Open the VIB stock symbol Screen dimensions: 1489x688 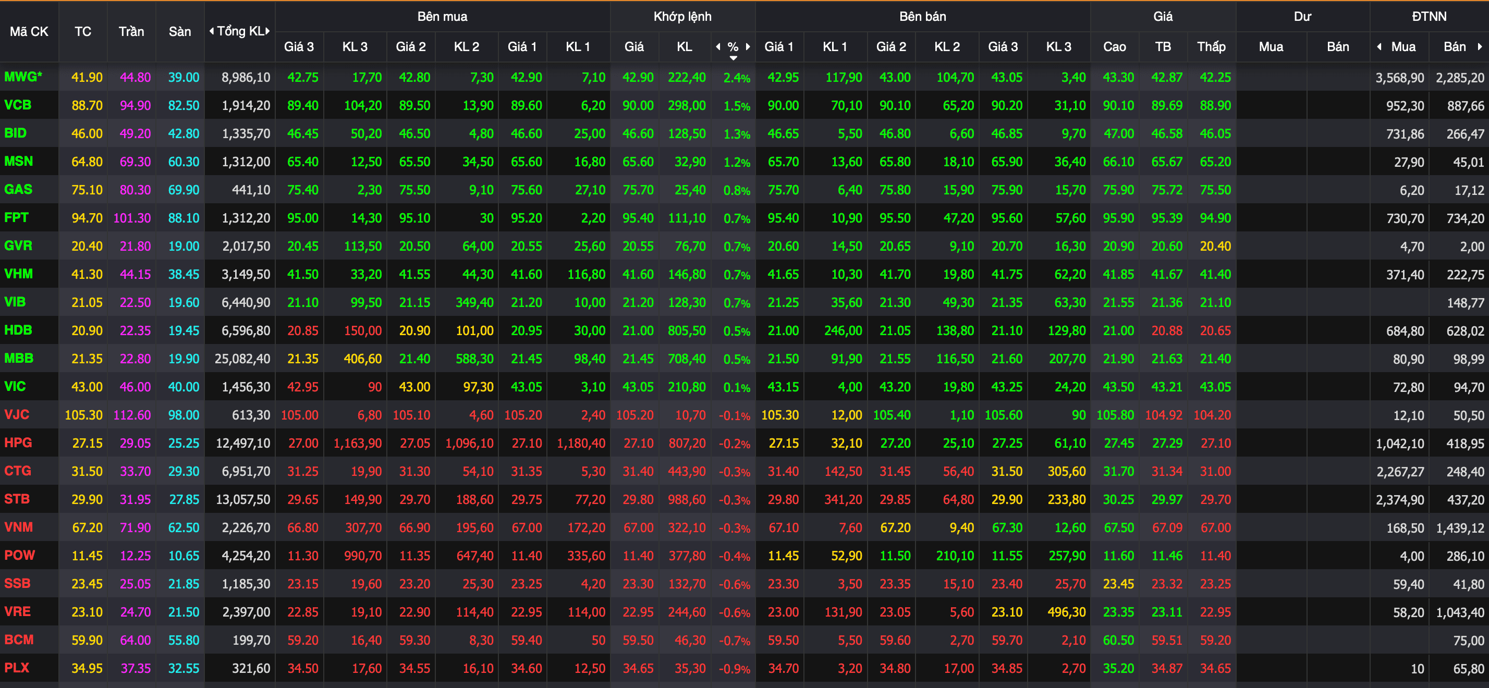click(15, 302)
